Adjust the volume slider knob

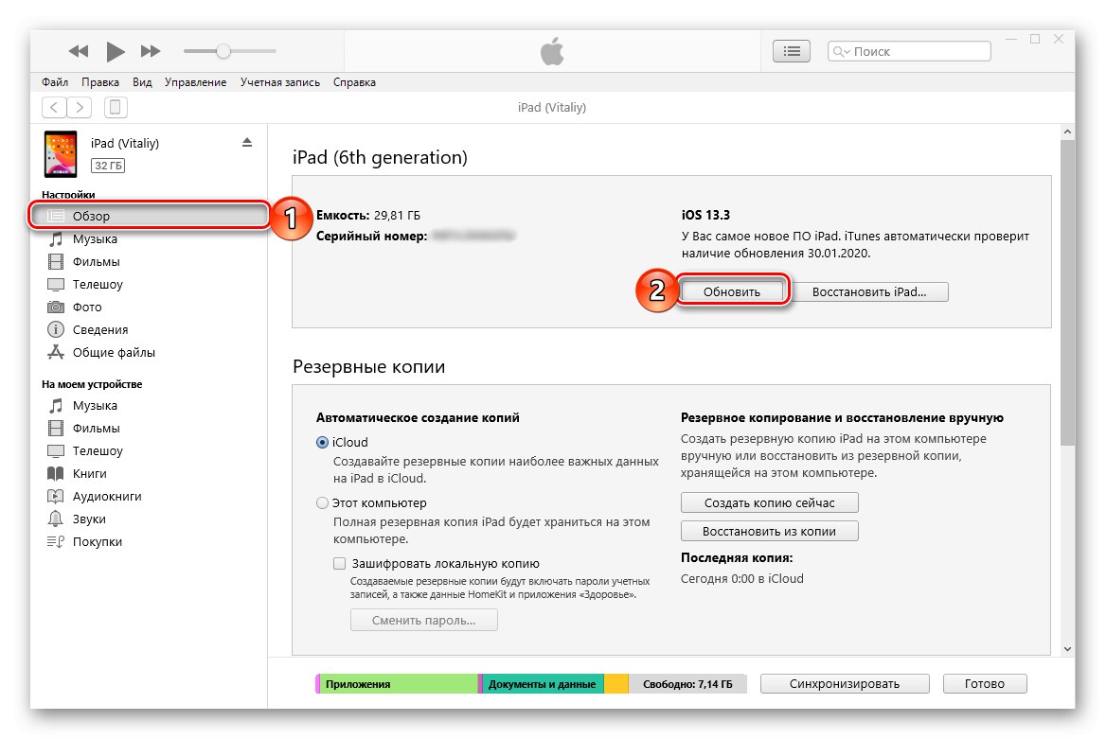(223, 51)
